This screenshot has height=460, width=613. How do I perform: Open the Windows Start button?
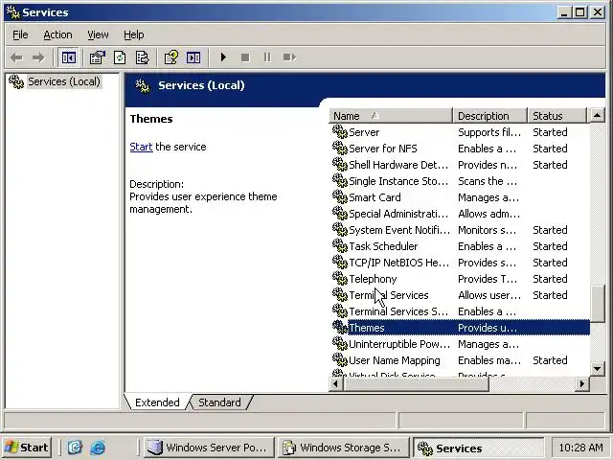click(27, 448)
